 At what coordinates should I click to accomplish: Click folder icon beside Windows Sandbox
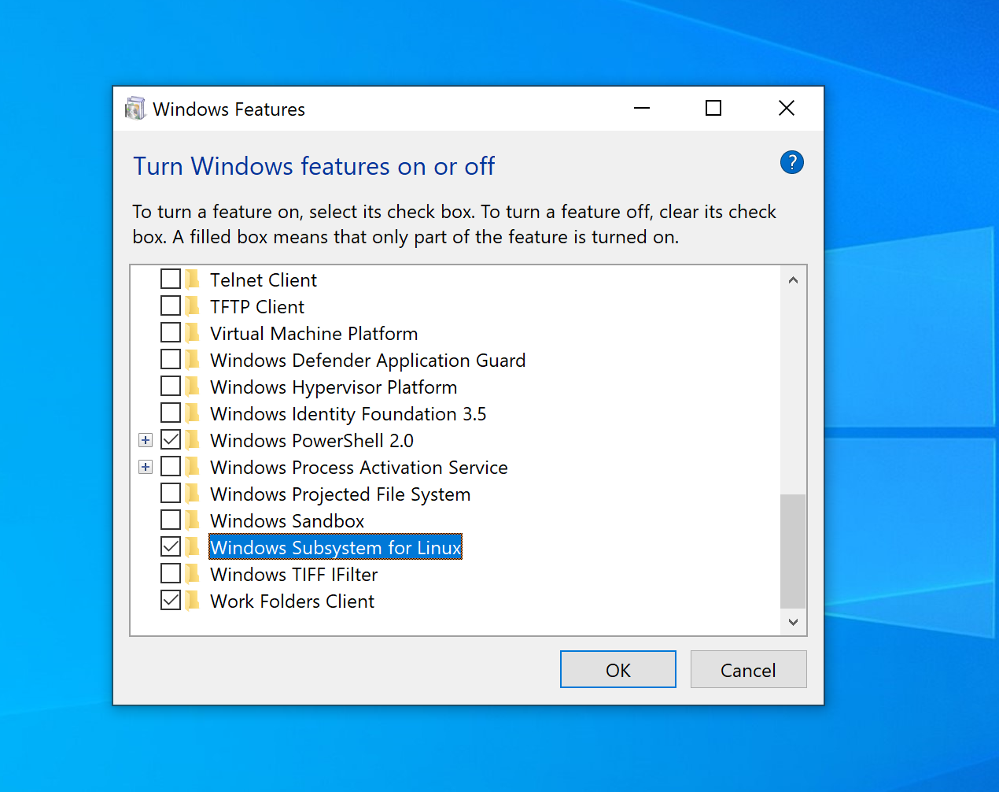coord(193,520)
